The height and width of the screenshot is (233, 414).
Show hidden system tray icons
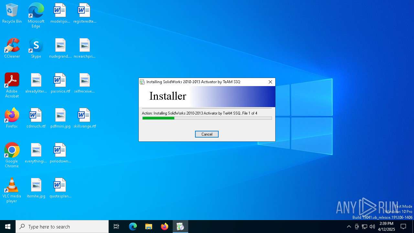(x=349, y=227)
